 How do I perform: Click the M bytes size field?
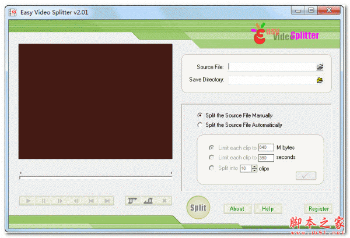pos(266,147)
